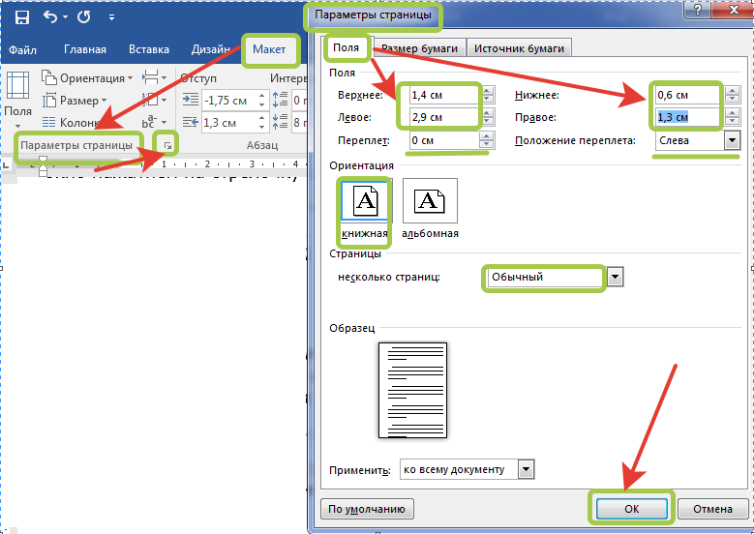
Task: Click the spinner arrows of Левое margin
Action: point(487,117)
